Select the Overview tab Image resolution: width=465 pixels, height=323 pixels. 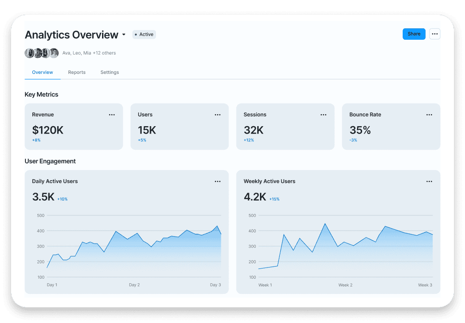pos(42,73)
